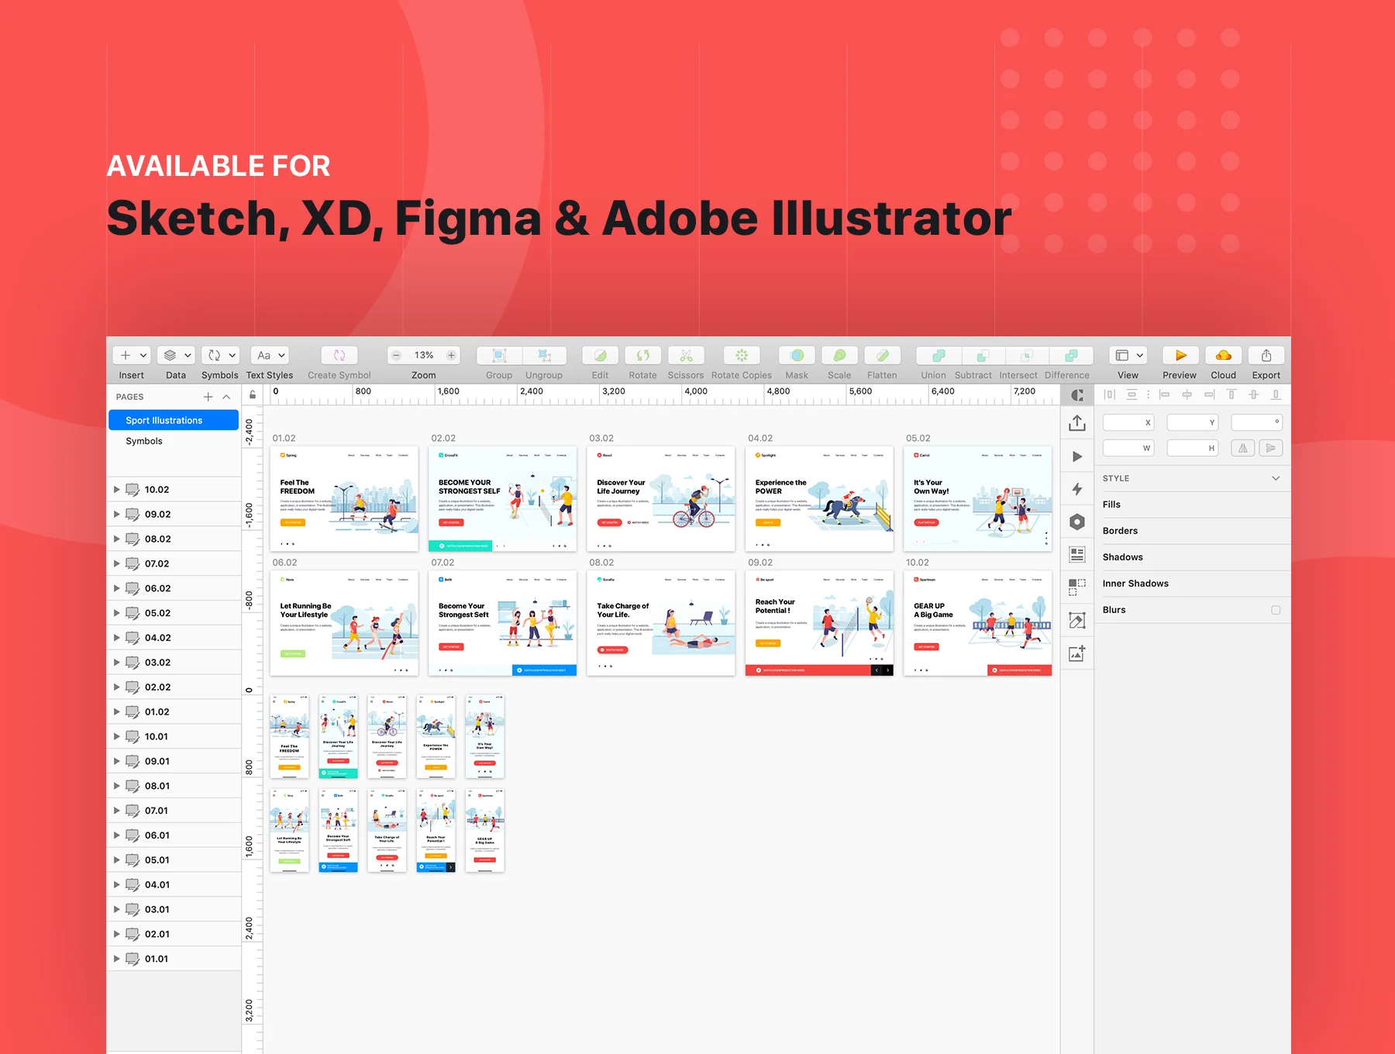
Task: Expand the 07.02 artboard layer
Action: pos(117,564)
